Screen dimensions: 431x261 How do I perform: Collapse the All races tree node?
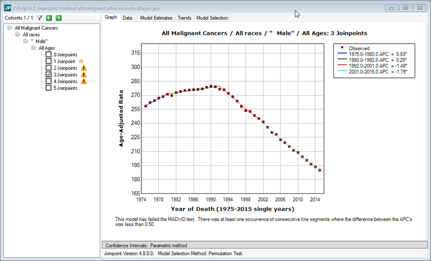17,34
